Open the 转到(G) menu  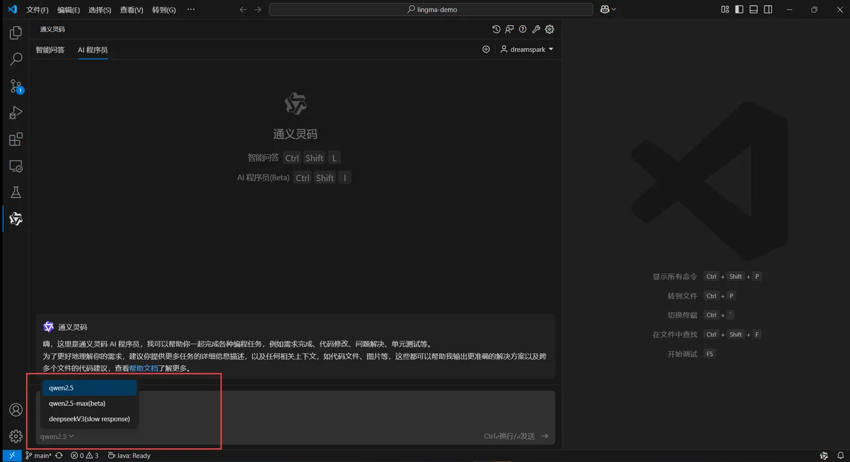click(164, 10)
